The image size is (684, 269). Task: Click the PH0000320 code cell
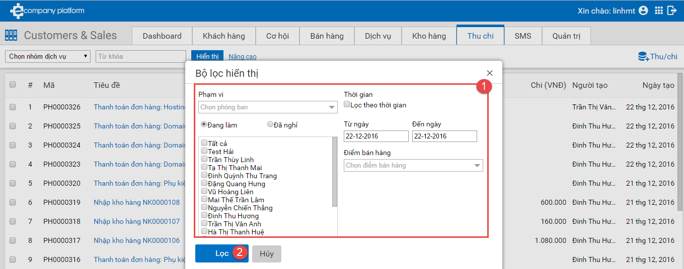(x=62, y=183)
